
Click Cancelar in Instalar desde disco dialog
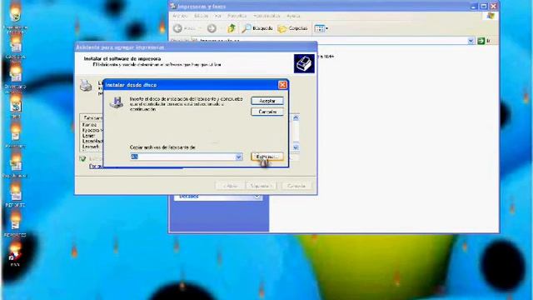coord(267,112)
